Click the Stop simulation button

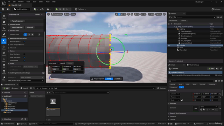pyautogui.click(x=64, y=9)
